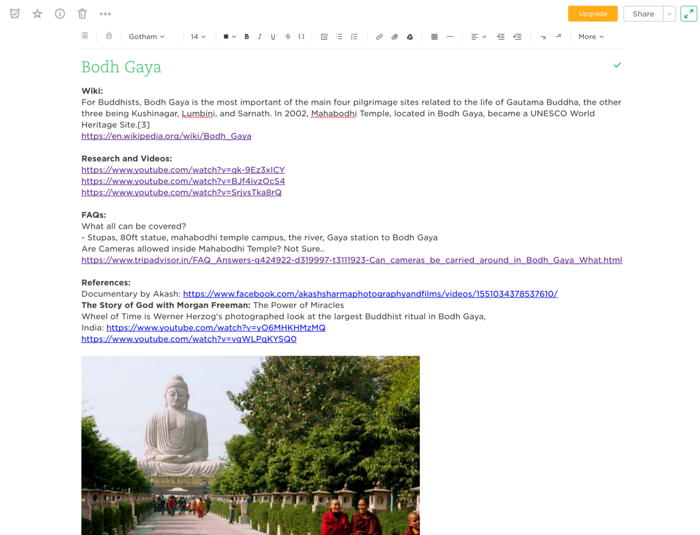Open the Share options dropdown arrow

670,13
